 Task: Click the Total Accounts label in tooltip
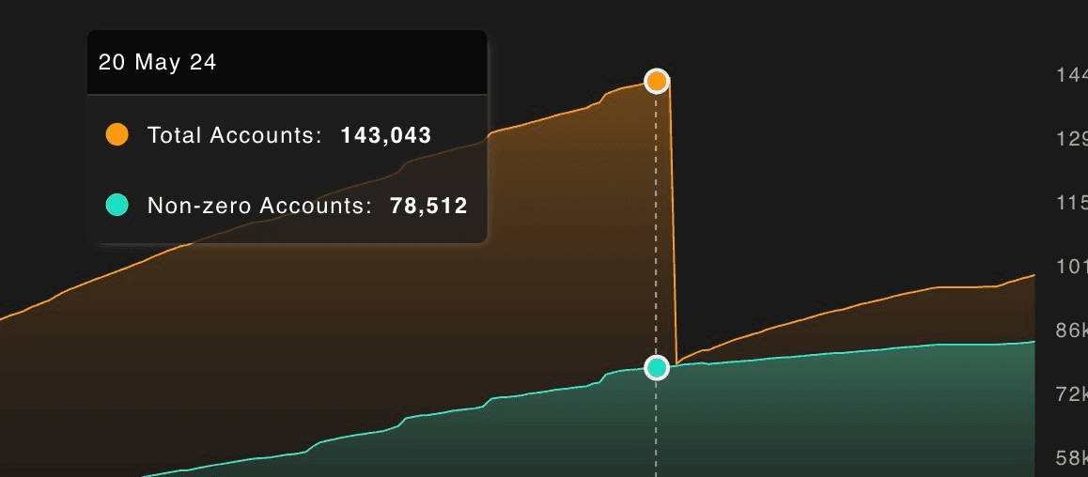pyautogui.click(x=235, y=135)
